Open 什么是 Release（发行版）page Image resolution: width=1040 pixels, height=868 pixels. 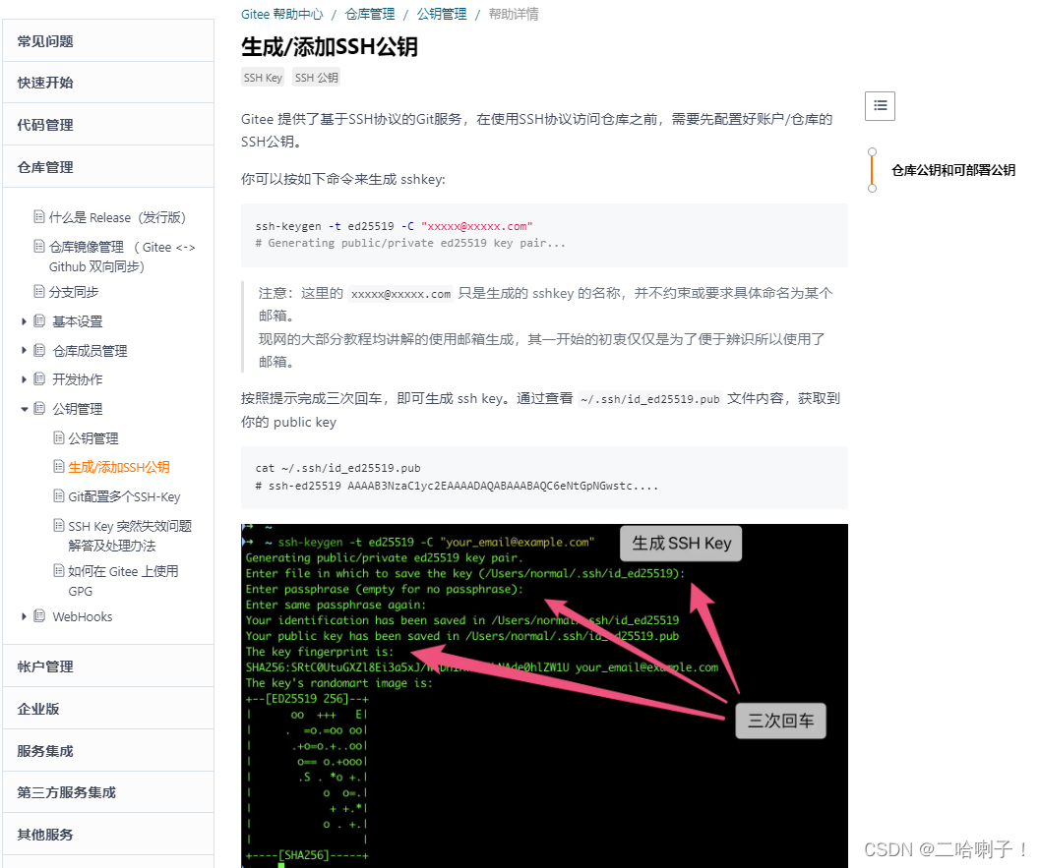[117, 217]
